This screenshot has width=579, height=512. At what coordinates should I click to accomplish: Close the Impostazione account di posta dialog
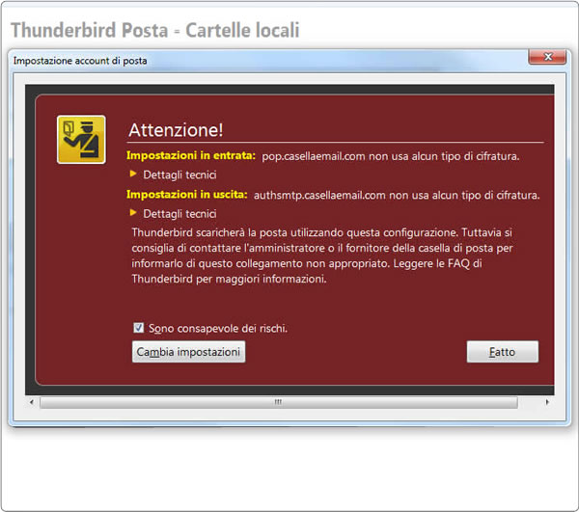(547, 57)
